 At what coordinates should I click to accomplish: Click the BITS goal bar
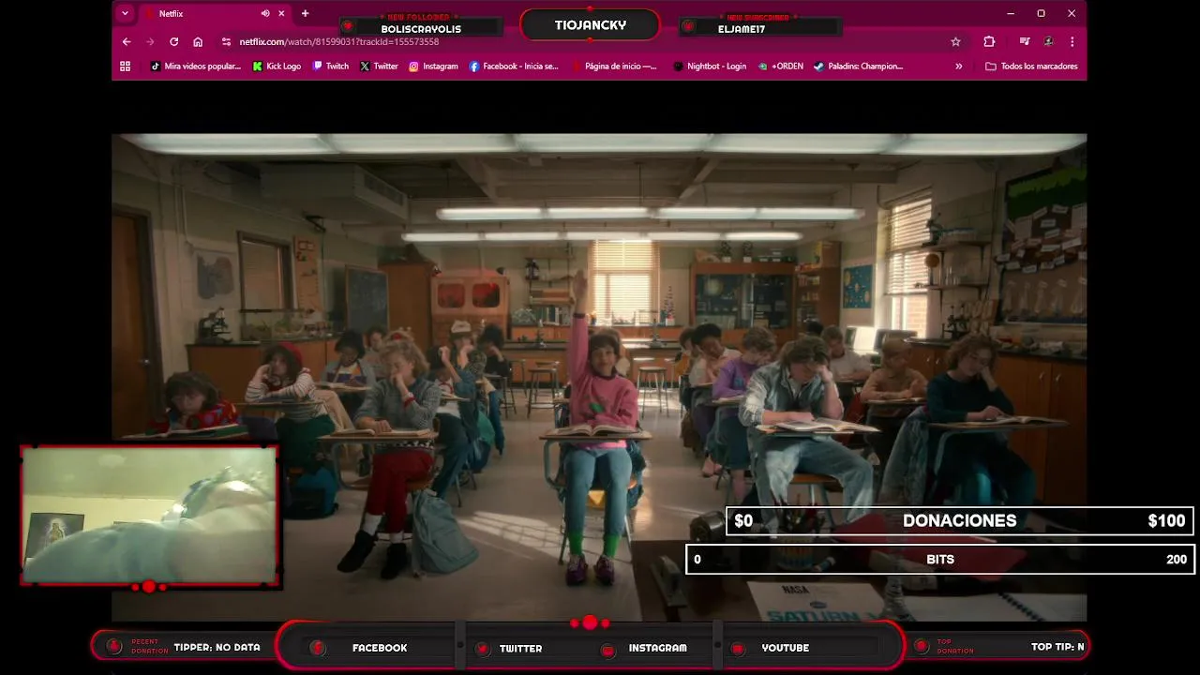(940, 559)
